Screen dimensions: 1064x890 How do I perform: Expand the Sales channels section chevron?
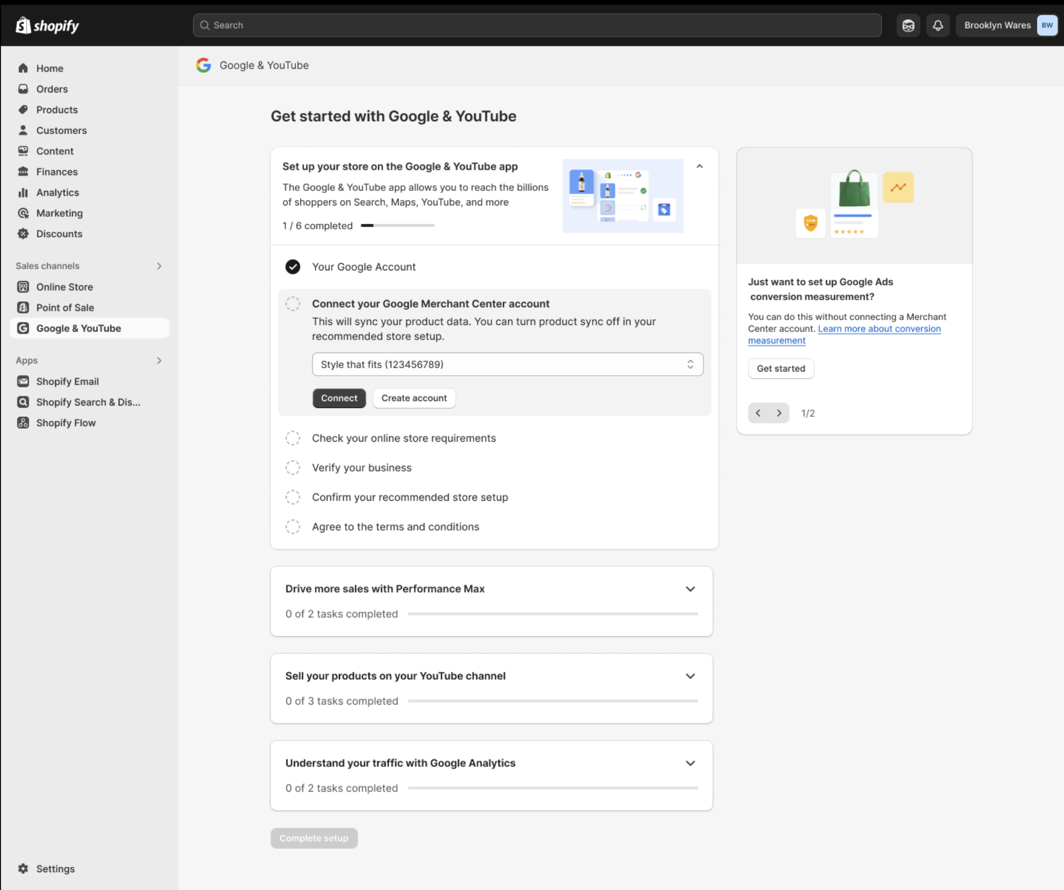(x=159, y=265)
